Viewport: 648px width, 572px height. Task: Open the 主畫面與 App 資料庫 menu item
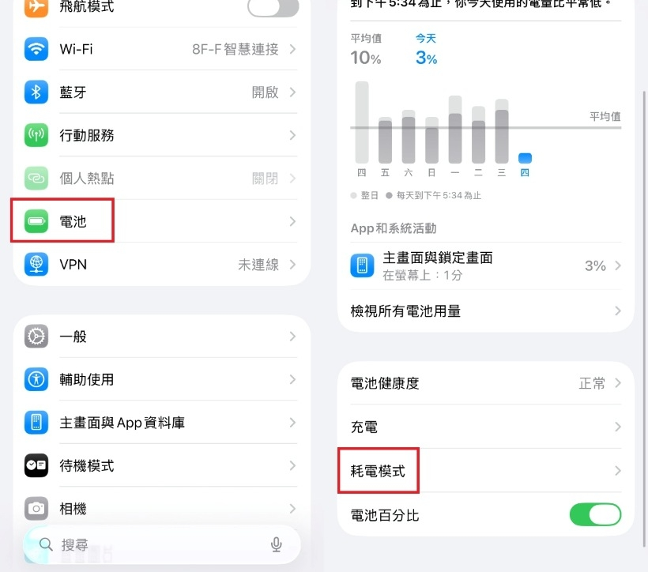161,423
